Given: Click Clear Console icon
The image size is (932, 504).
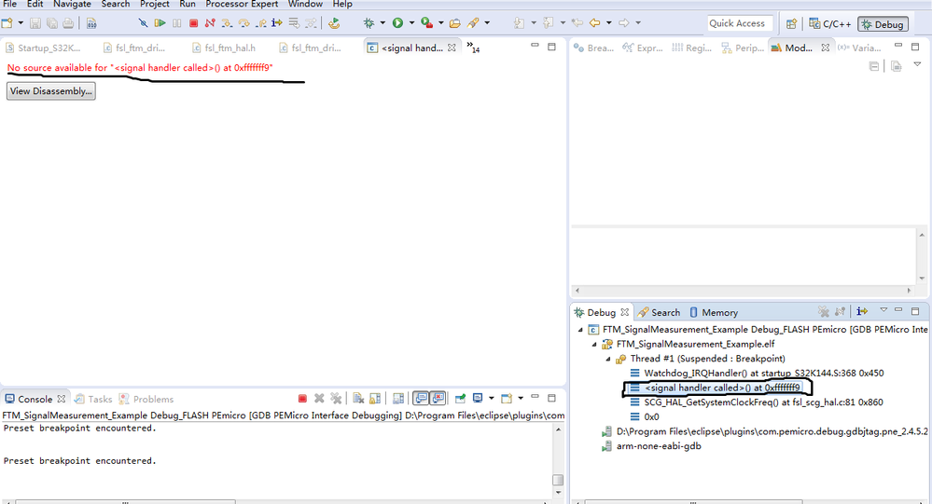Looking at the screenshot, I should (358, 399).
